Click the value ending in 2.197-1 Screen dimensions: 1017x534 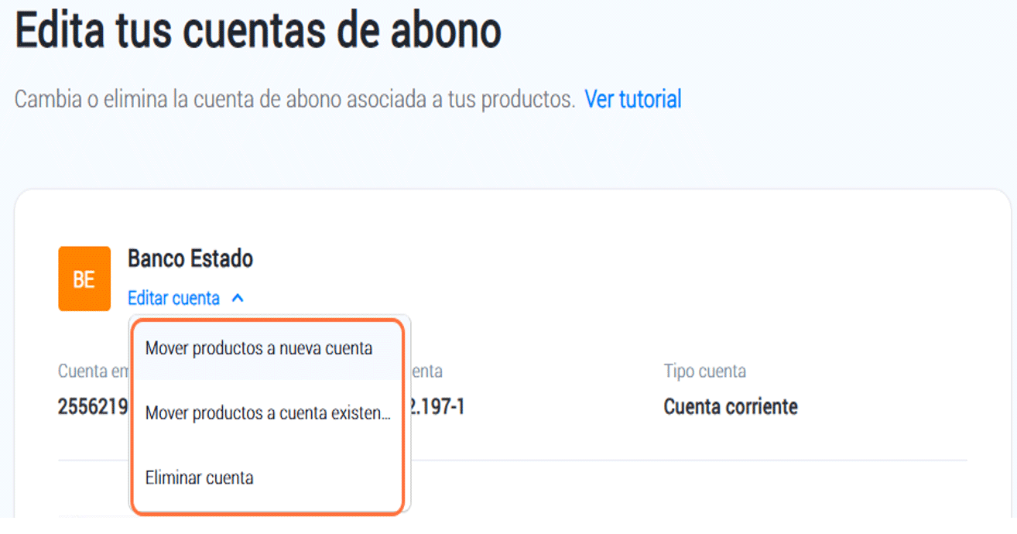click(x=437, y=406)
